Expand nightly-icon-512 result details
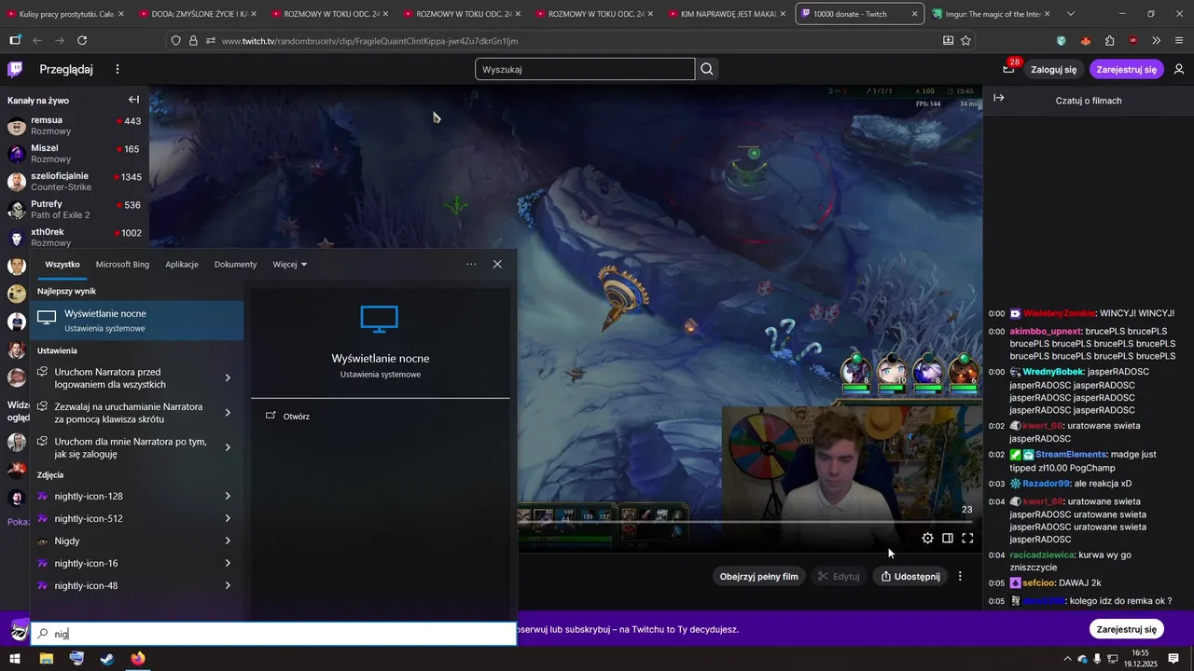The height and width of the screenshot is (671, 1194). (228, 519)
